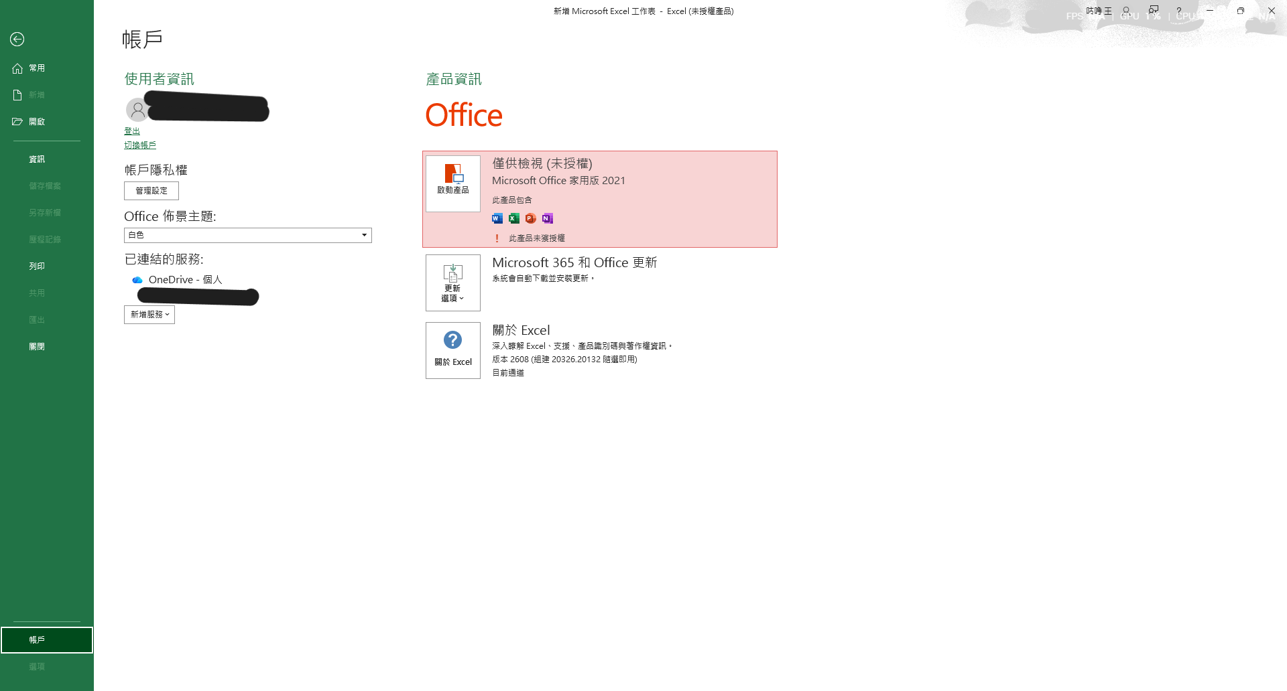Image resolution: width=1287 pixels, height=691 pixels.
Task: Select the 新增 page in the sidebar
Action: click(x=47, y=95)
